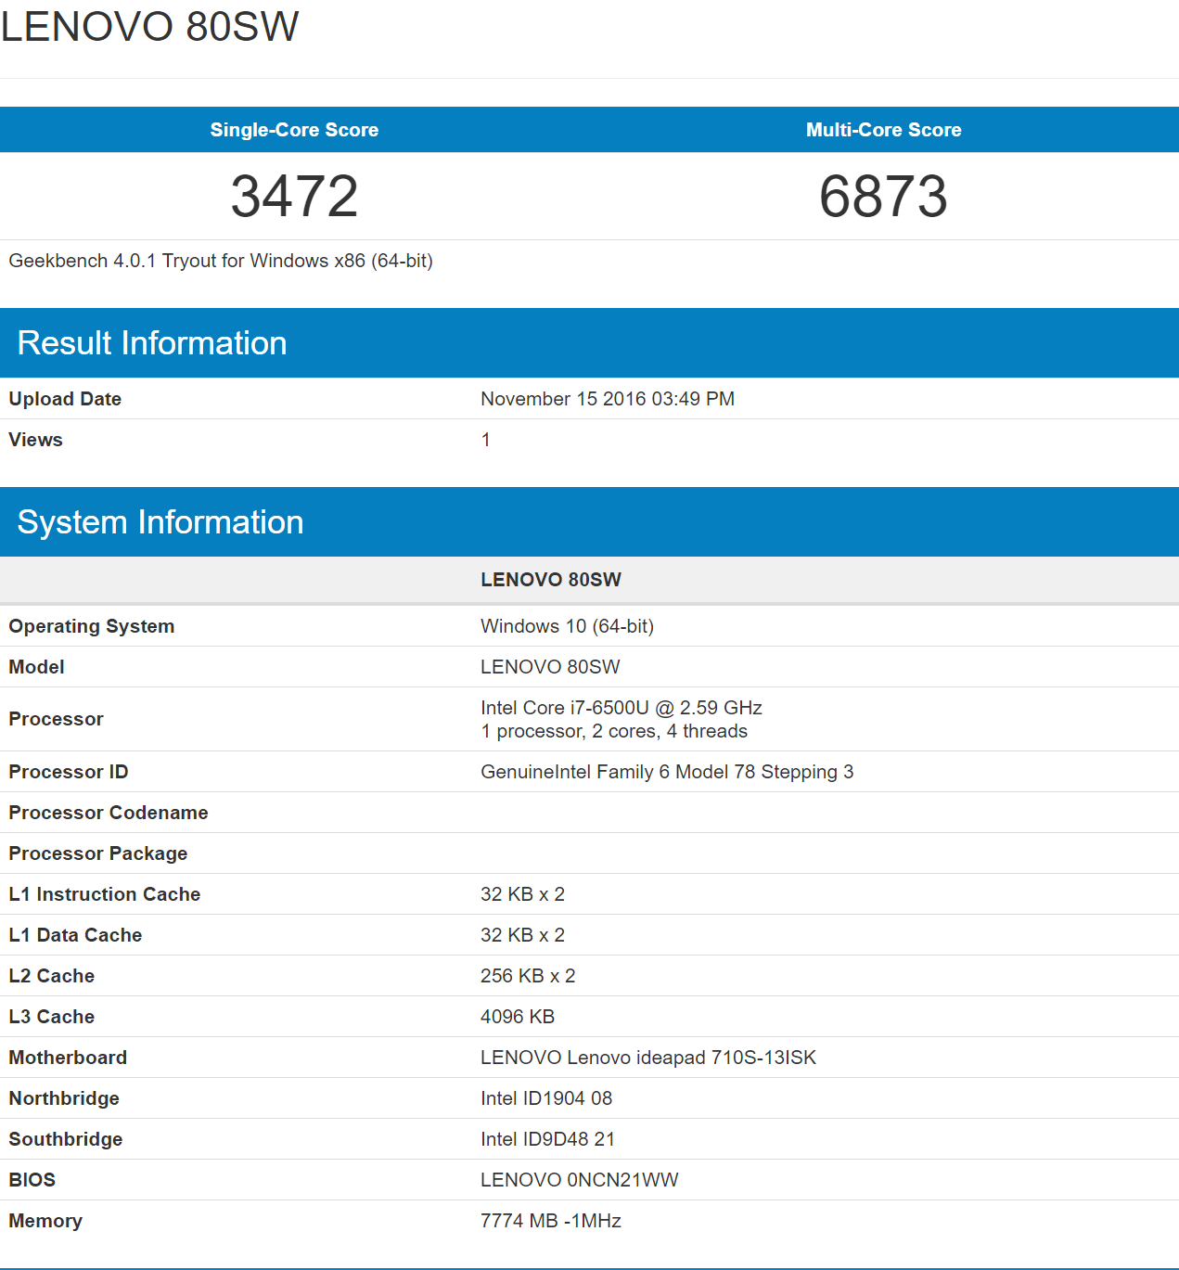Select the Memory row label

[x=45, y=1221]
